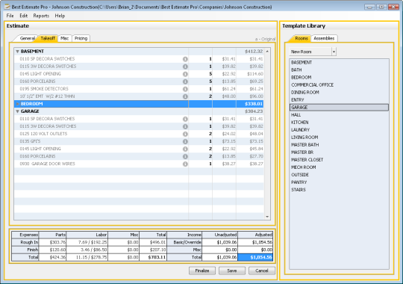
Task: Open info icon for GARAGE 0110 SP DECORA SWITCHES
Action: point(185,119)
